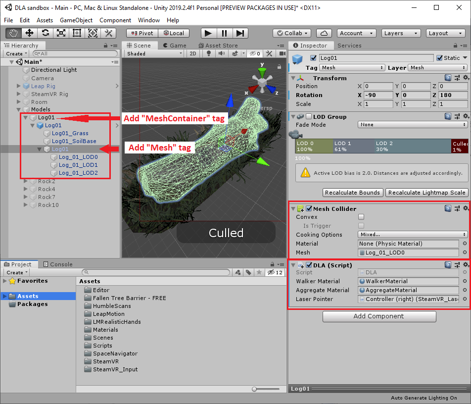Viewport: 471px width, 404px height.
Task: Click the Step frame button
Action: [240, 33]
